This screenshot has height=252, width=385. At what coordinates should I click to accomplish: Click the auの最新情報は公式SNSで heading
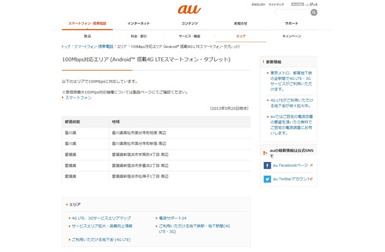click(291, 153)
